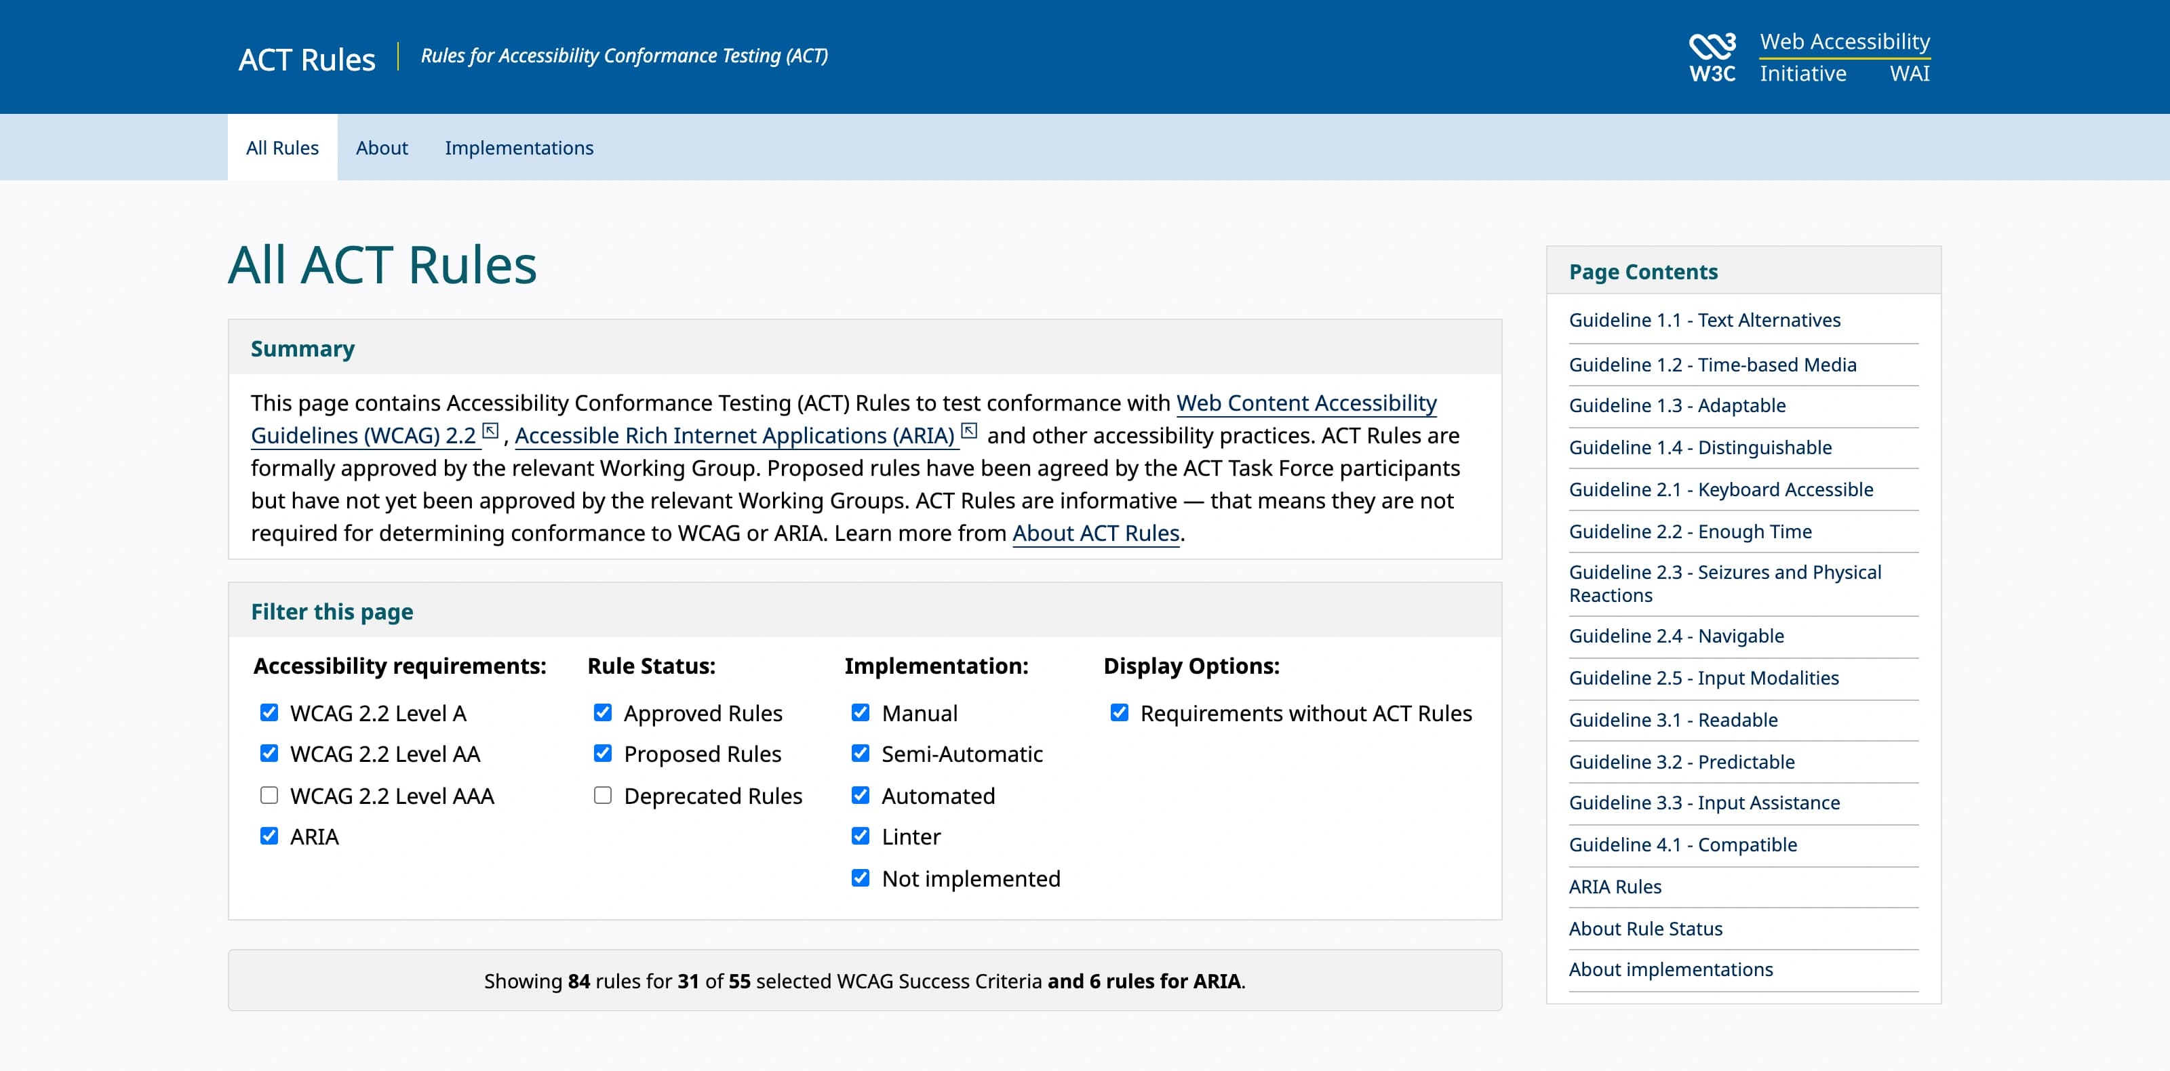Screen dimensions: 2170x1071
Task: Toggle Proposed Rules checkbox
Action: pos(602,752)
